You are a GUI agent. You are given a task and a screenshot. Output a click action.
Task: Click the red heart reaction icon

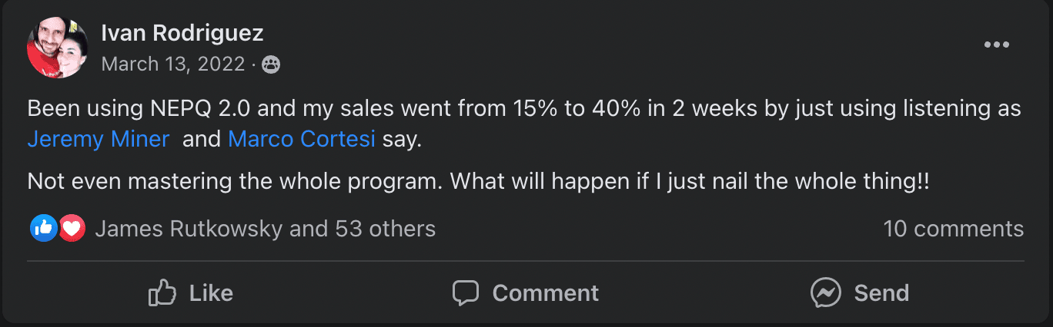click(x=71, y=228)
